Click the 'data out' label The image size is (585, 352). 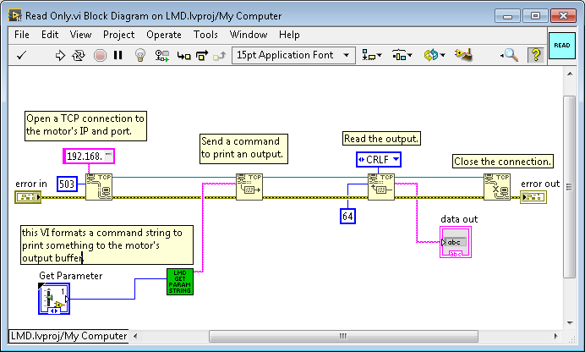click(459, 219)
